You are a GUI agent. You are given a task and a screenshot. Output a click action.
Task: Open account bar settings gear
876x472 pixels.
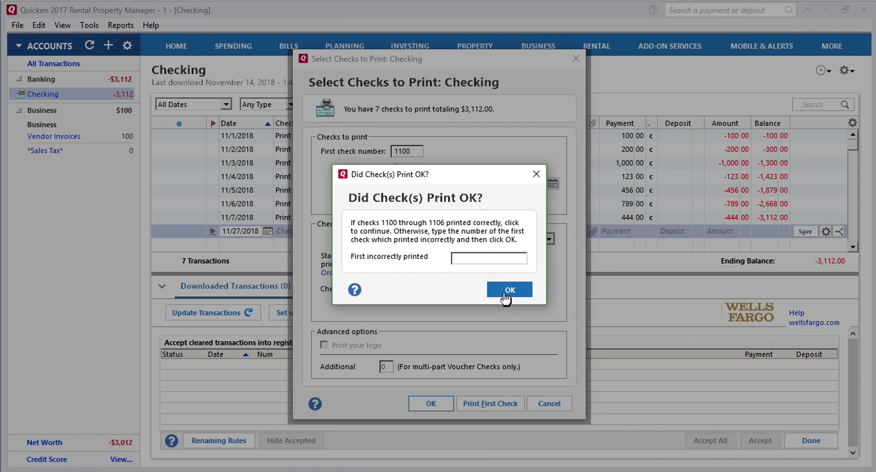pos(127,45)
